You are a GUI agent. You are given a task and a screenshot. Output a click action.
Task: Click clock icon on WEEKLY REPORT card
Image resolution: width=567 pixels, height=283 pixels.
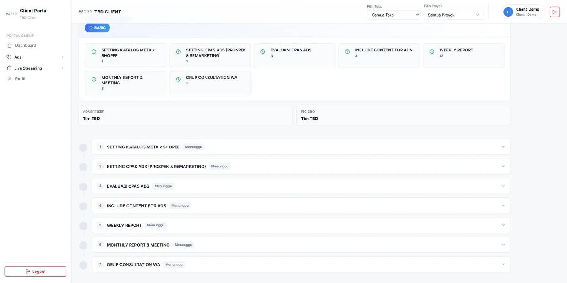pyautogui.click(x=432, y=52)
